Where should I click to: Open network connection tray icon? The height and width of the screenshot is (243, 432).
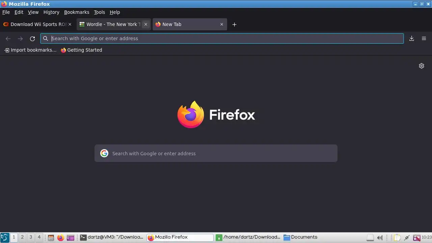click(x=407, y=238)
